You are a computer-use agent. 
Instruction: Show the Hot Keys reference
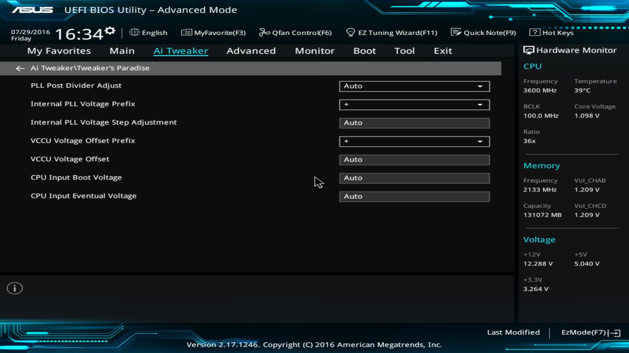click(x=553, y=32)
